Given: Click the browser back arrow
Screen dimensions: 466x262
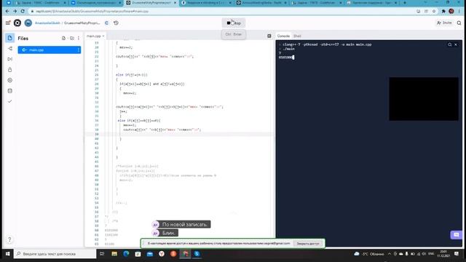Looking at the screenshot, I should 7,12.
